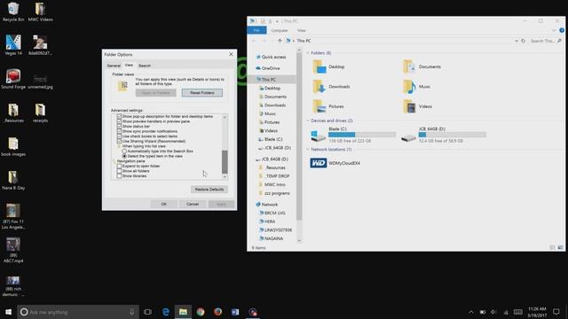Confirm Folder Options with OK
Viewport: 568px width, 319px height.
point(163,205)
